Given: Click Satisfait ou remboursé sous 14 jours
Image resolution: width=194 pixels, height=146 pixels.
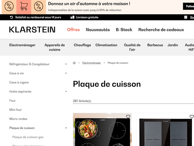Looking at the screenshot, I should click(38, 17).
